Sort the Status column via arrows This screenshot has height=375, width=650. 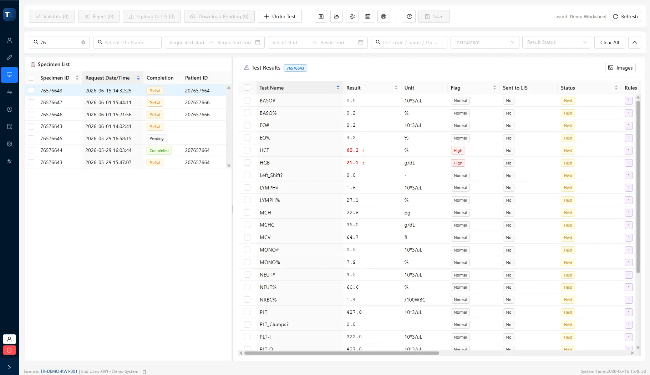point(616,88)
